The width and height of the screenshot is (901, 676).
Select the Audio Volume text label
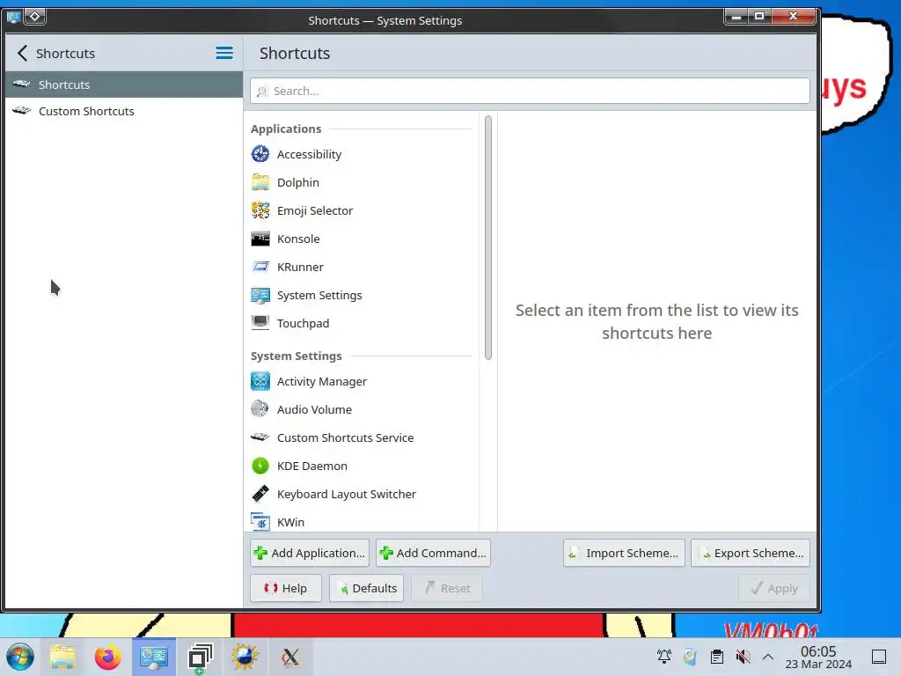314,409
